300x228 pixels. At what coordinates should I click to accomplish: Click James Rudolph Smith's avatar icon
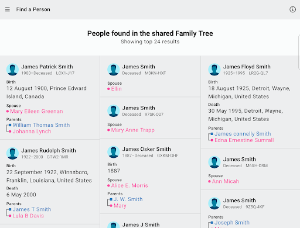point(12,153)
